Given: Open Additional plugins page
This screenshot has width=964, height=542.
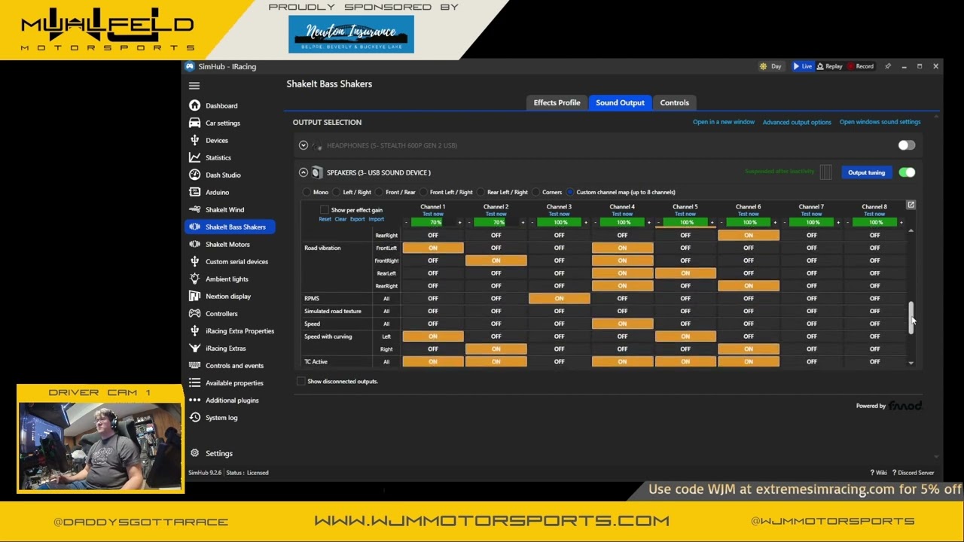Looking at the screenshot, I should pos(232,400).
